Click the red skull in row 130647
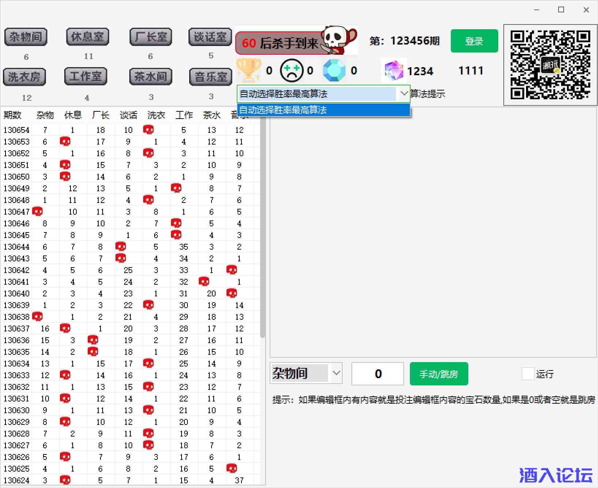598x488 pixels. pos(37,211)
